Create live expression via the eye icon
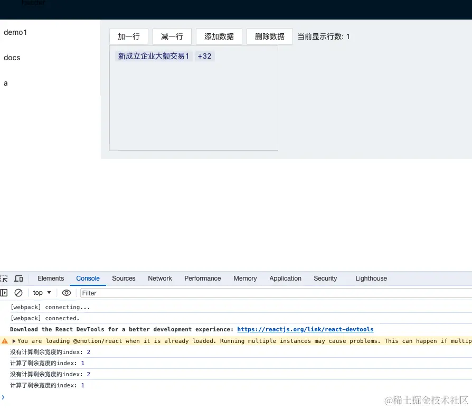The image size is (472, 409). [67, 293]
